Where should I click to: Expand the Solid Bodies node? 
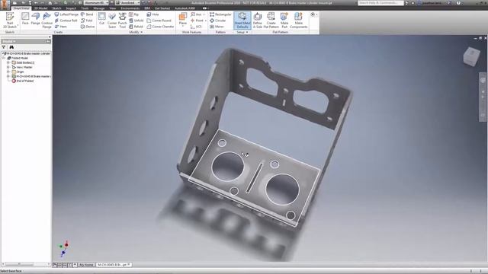[8, 62]
